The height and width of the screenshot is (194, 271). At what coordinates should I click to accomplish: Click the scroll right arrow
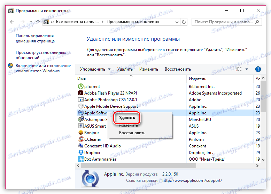(x=257, y=166)
